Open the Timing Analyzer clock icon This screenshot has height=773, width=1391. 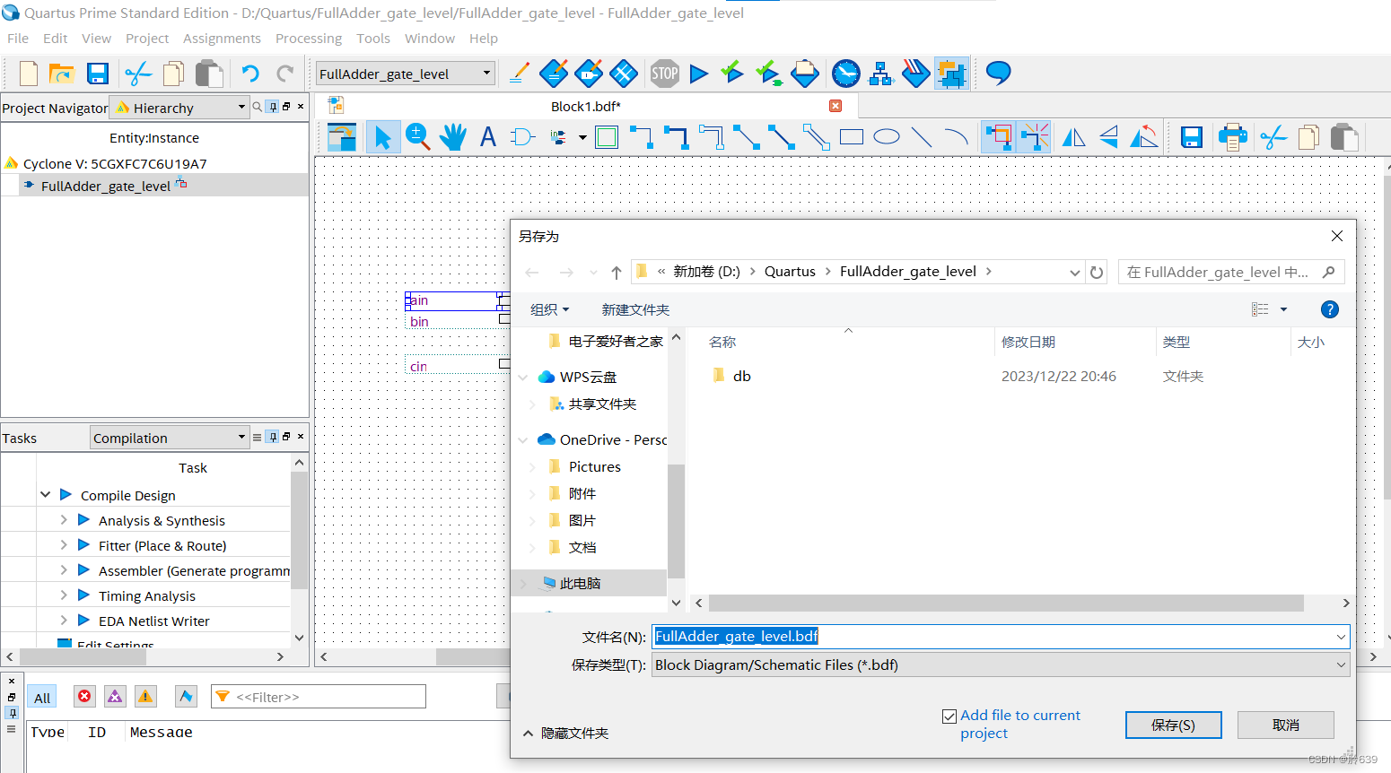tap(845, 74)
